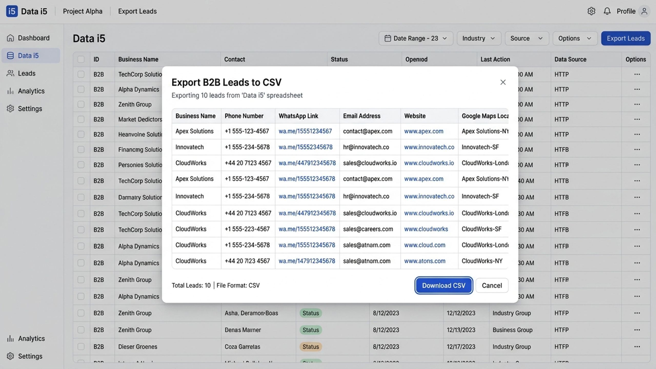Check the Dieser Groenes row checkbox
The image size is (656, 369).
pos(81,347)
